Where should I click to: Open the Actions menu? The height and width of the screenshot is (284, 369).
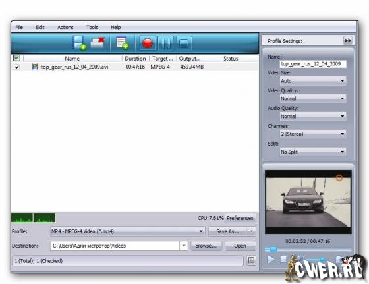65,27
